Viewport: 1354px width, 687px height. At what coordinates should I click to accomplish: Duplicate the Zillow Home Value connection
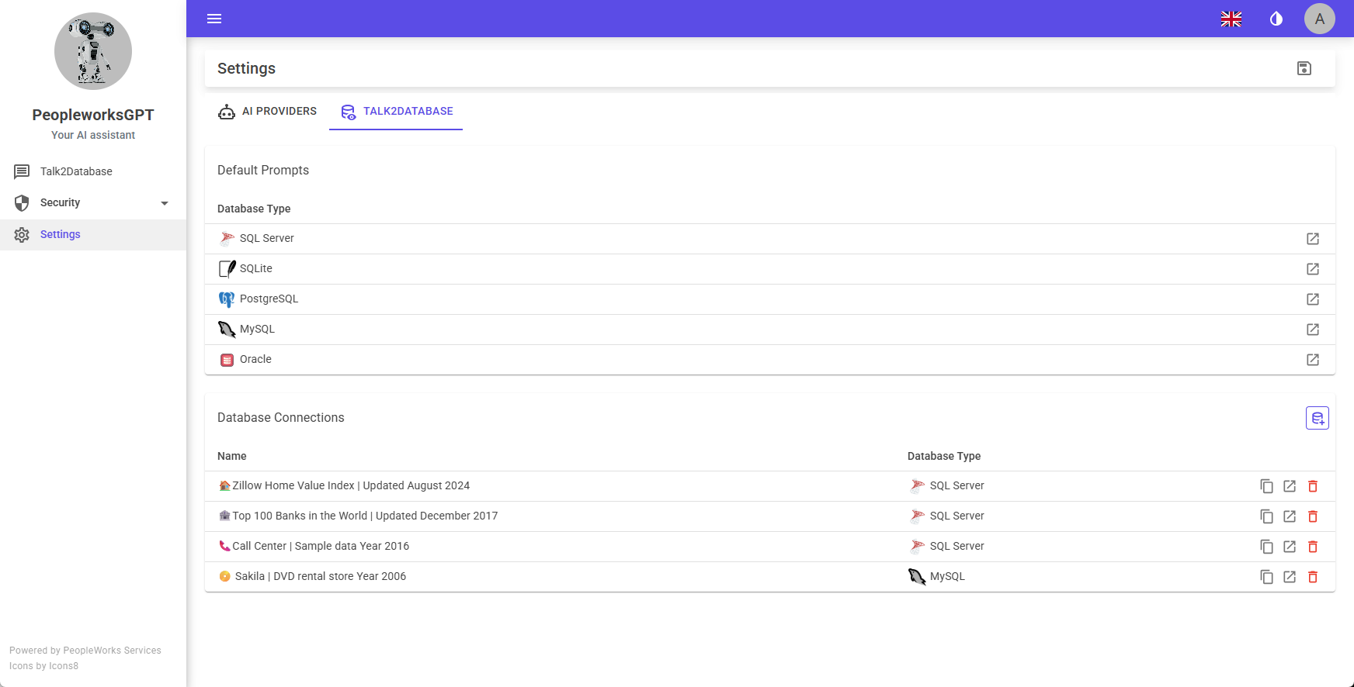tap(1266, 486)
